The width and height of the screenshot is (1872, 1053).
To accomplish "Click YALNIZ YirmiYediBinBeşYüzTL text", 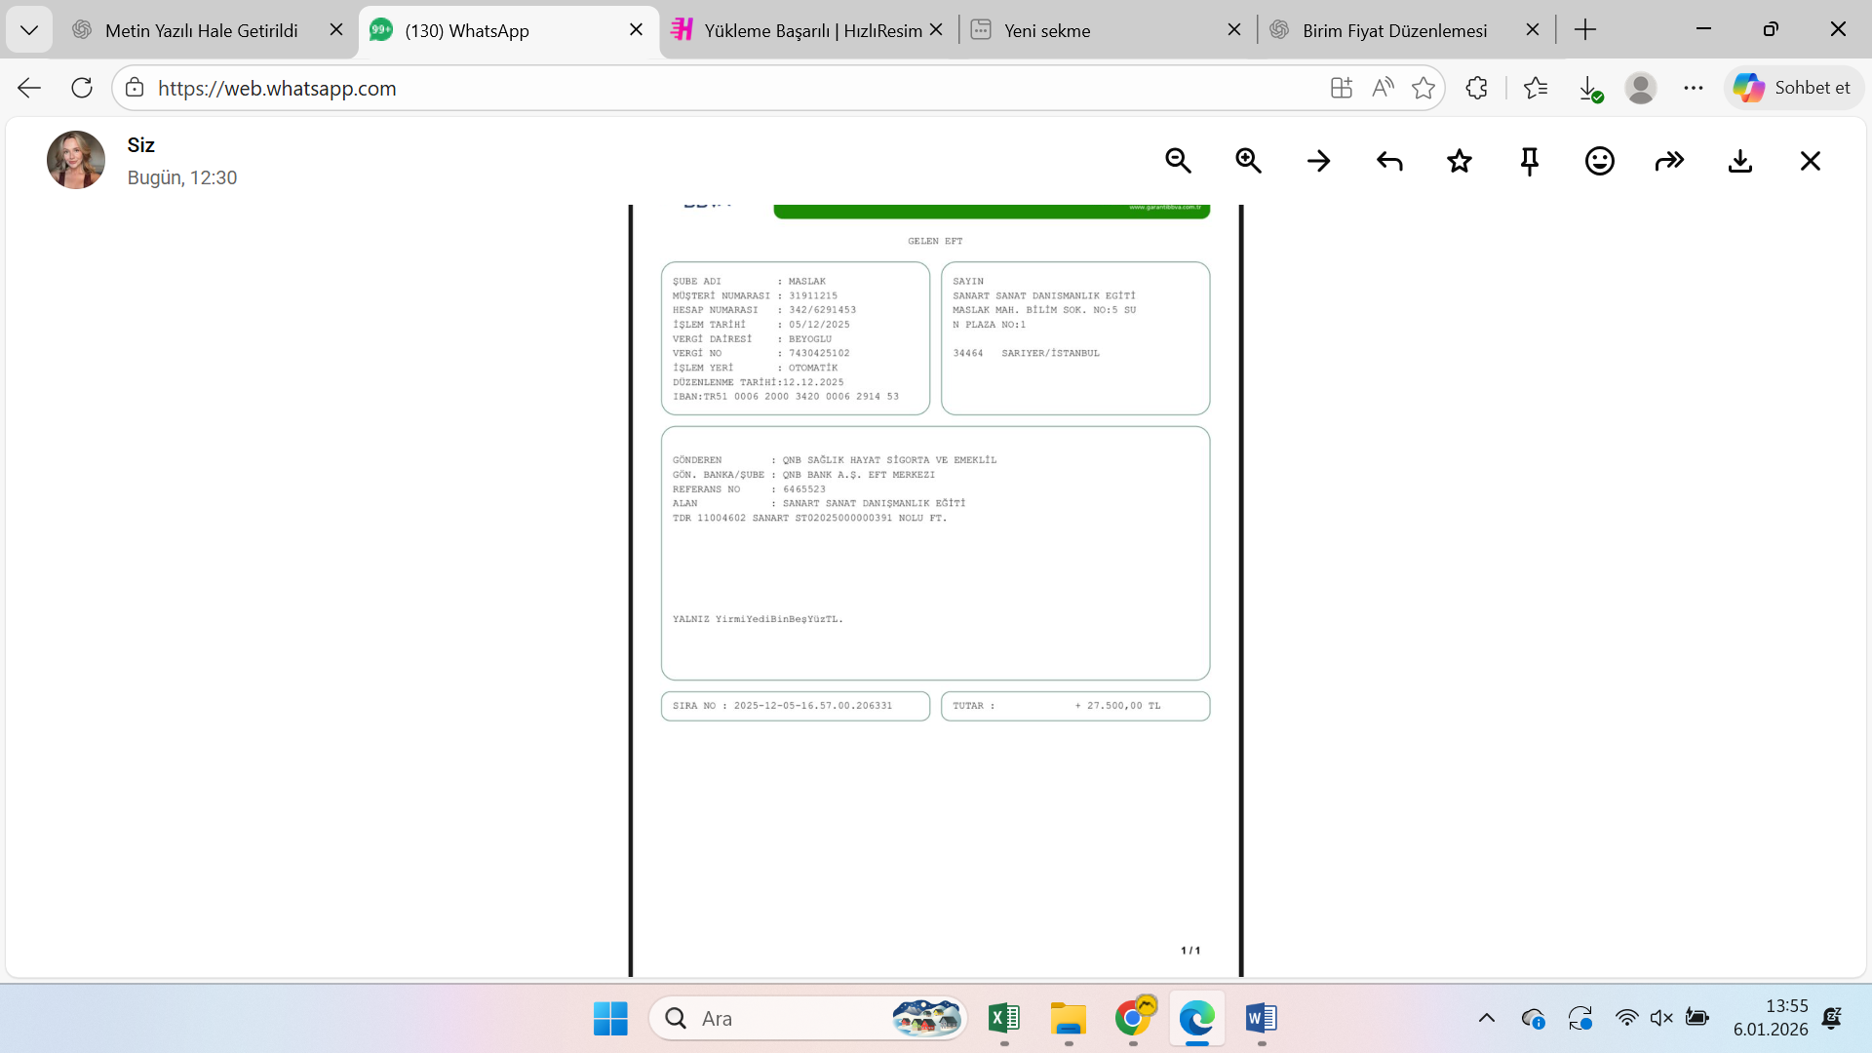I will tap(758, 619).
